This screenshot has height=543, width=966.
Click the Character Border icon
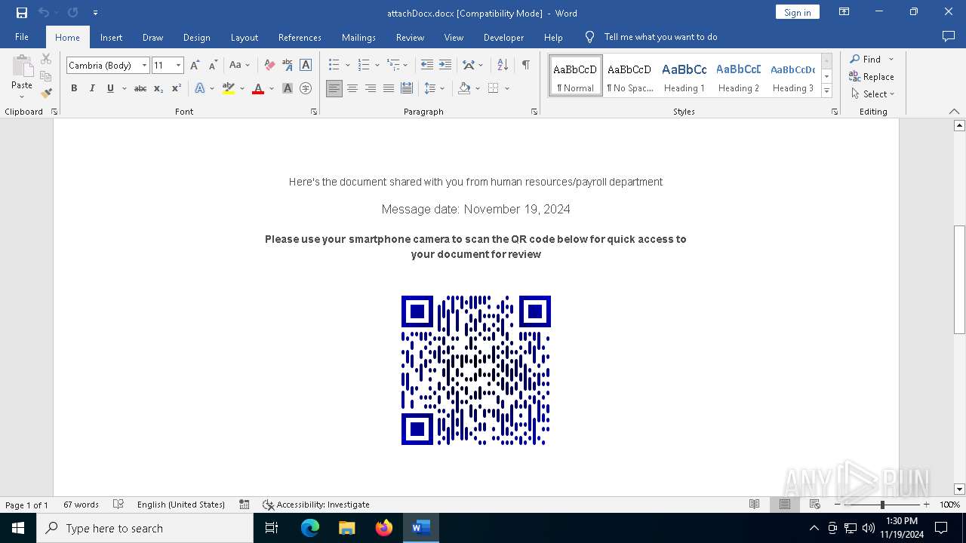tap(306, 65)
